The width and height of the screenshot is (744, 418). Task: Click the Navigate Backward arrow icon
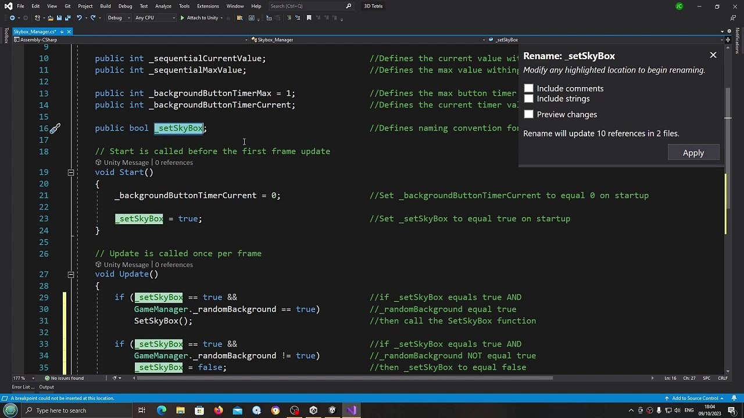click(12, 18)
